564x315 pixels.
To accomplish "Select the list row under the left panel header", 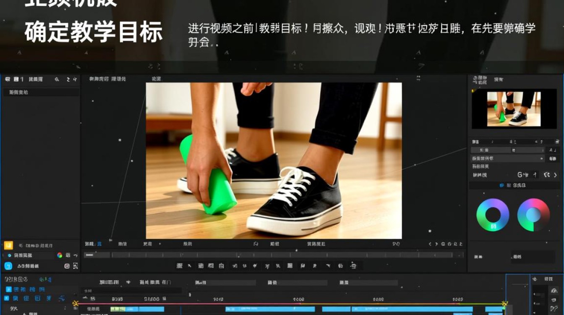I will 41,92.
